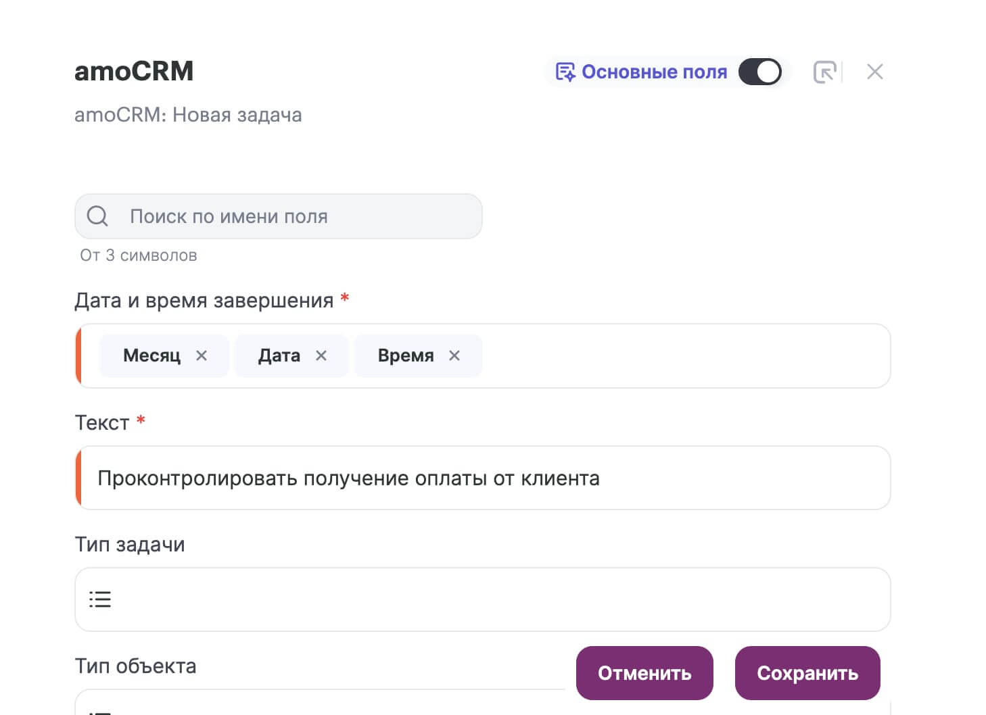Close the amoCRM panel
Image resolution: width=986 pixels, height=715 pixels.
[x=875, y=72]
